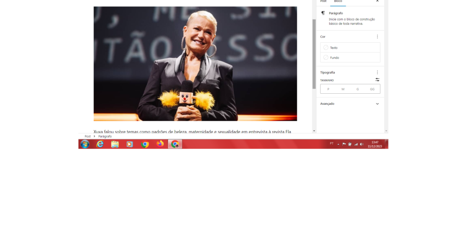Click the paragraph starting 'Xuxa falou sobre temas'
This screenshot has width=475, height=226.
(x=192, y=132)
